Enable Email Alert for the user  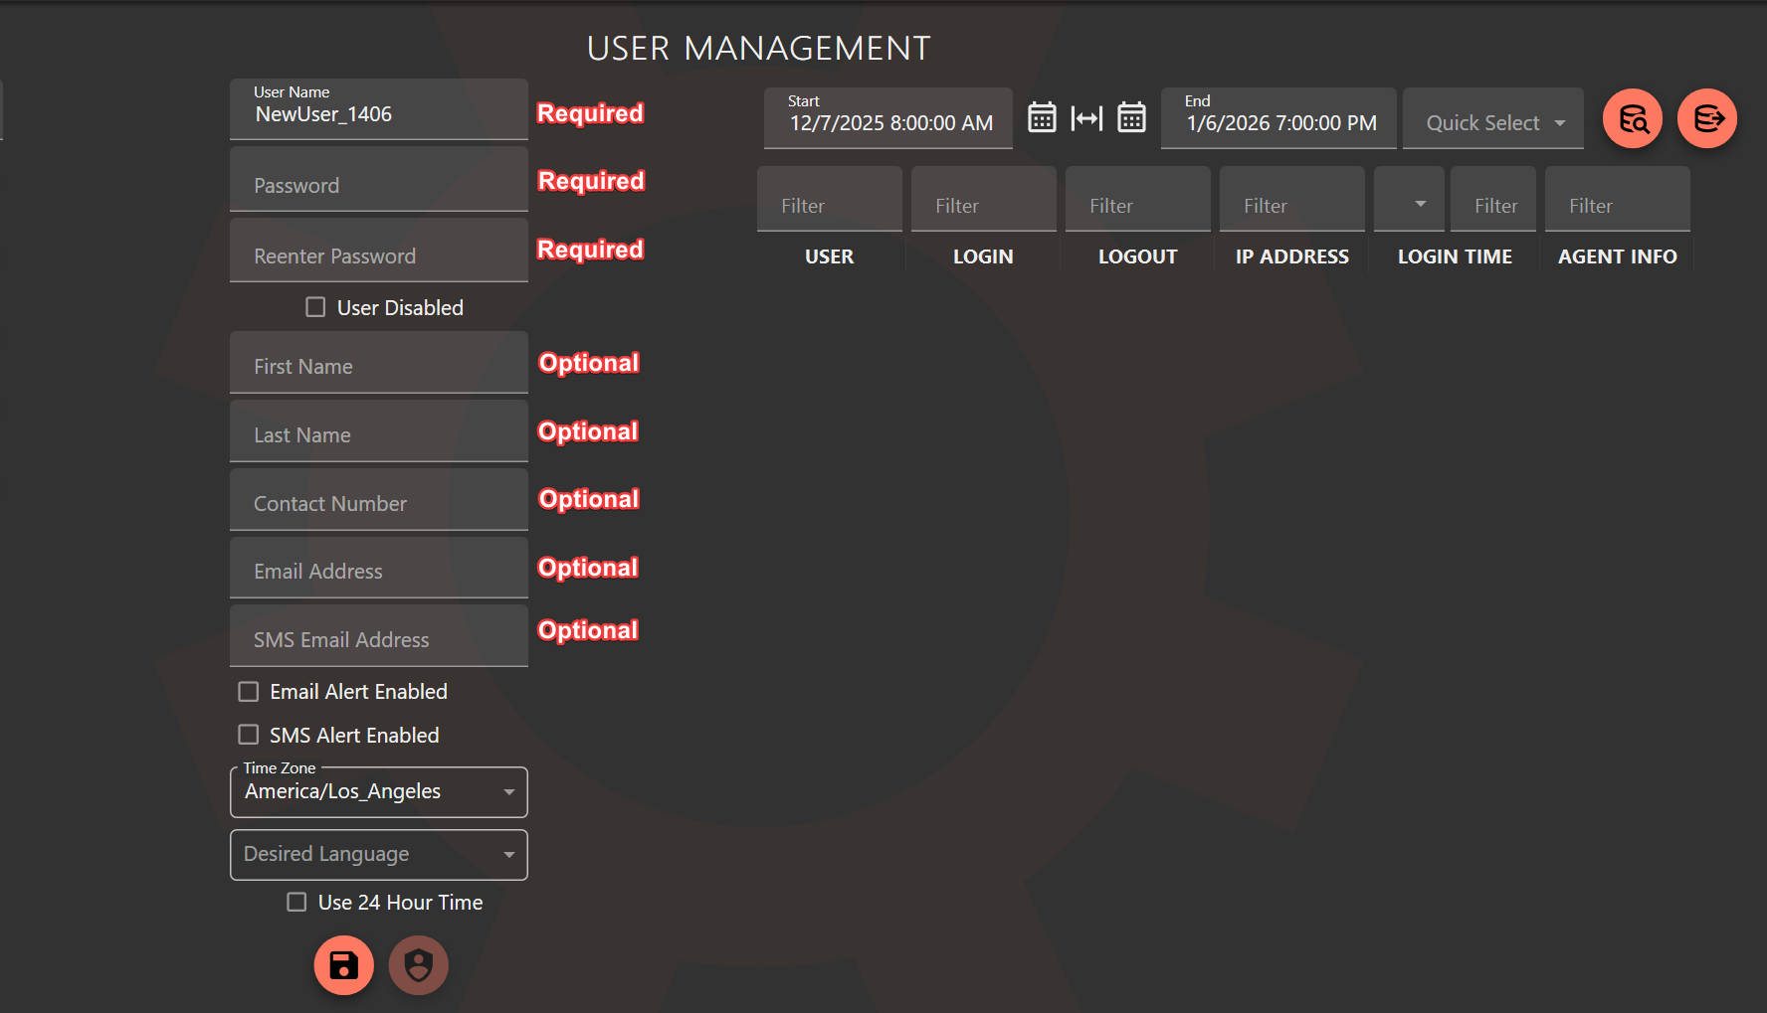[248, 691]
